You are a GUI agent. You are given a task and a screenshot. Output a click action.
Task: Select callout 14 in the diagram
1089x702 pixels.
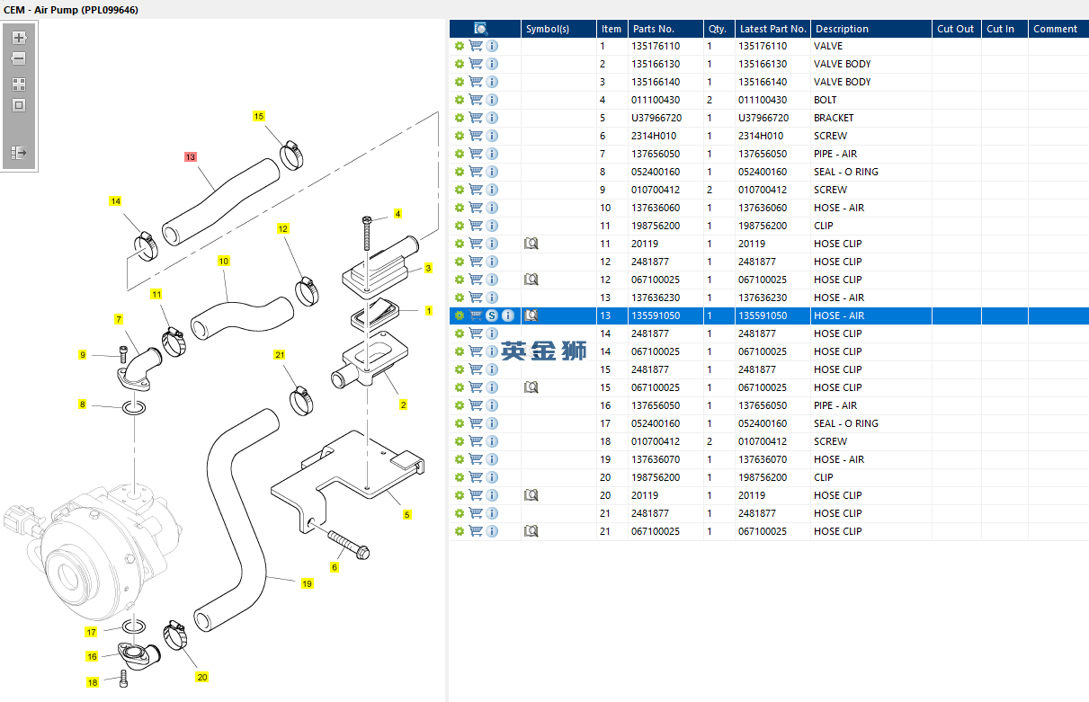point(115,201)
